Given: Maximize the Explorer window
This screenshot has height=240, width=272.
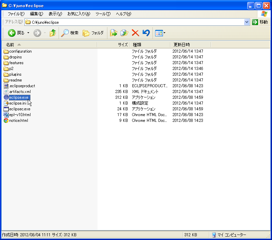Looking at the screenshot, I should point(258,6).
